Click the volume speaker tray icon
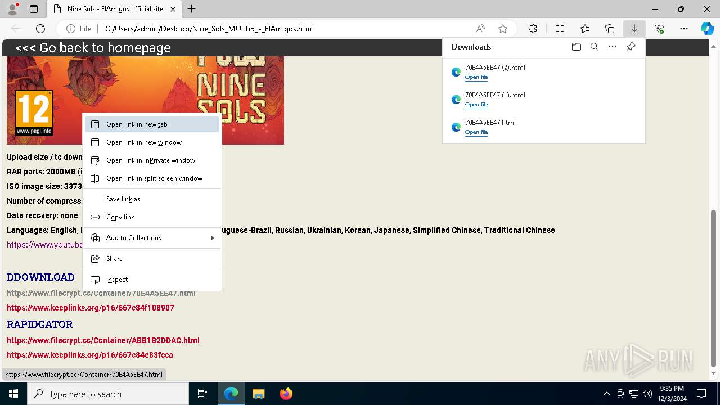Screen dimensions: 720x405 coord(647,394)
